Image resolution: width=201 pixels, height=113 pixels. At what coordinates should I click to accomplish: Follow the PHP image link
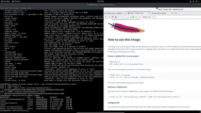tap(130, 49)
